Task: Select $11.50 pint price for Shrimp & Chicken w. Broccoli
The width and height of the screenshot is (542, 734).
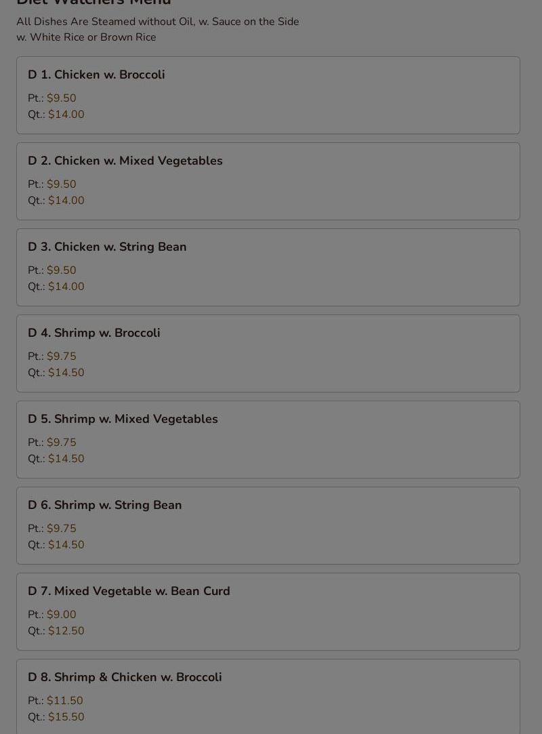Action: click(x=64, y=701)
